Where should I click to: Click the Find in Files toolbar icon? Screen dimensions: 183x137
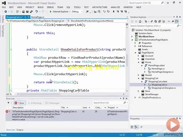[x=87, y=11]
